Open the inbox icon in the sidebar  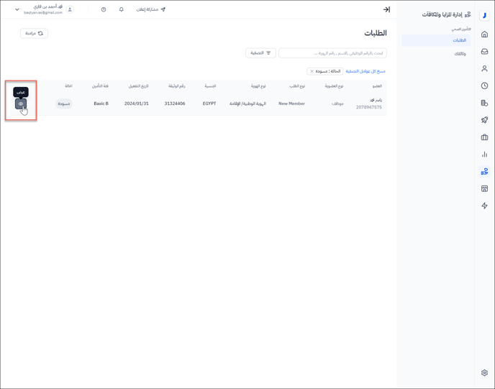click(484, 52)
